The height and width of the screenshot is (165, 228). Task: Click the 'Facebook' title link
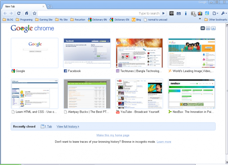coord(74,71)
